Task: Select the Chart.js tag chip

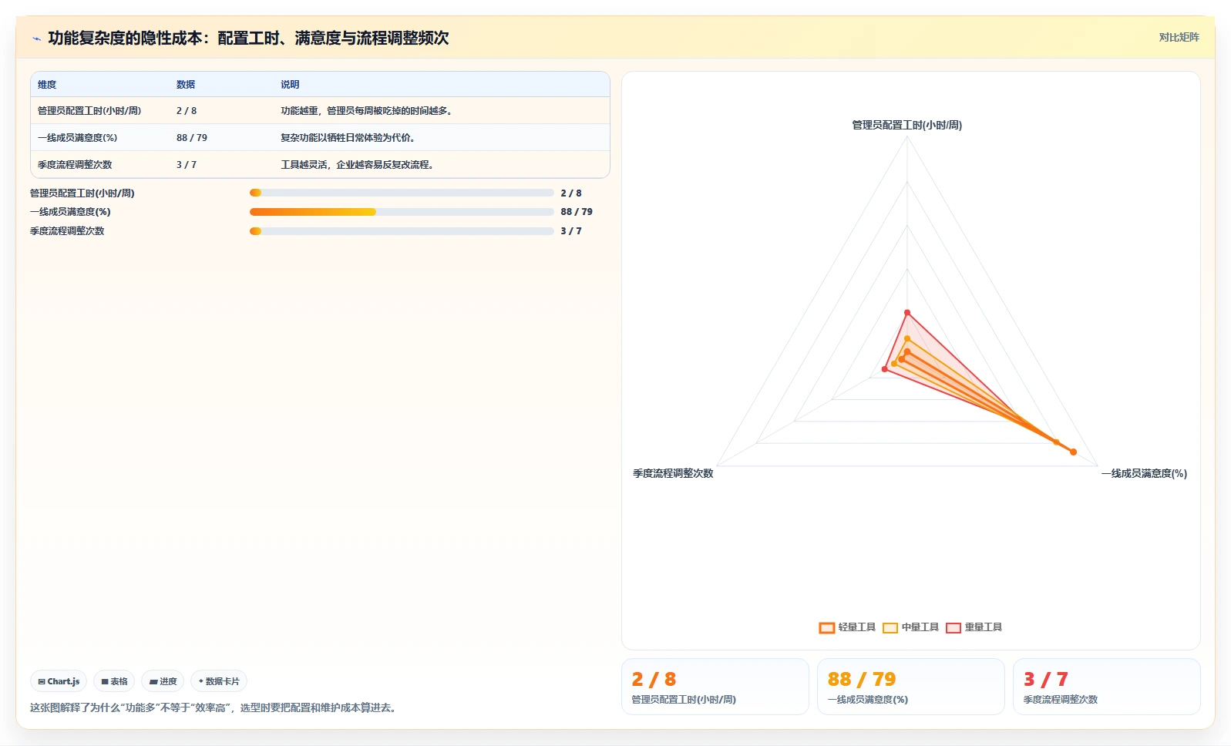Action: point(59,681)
